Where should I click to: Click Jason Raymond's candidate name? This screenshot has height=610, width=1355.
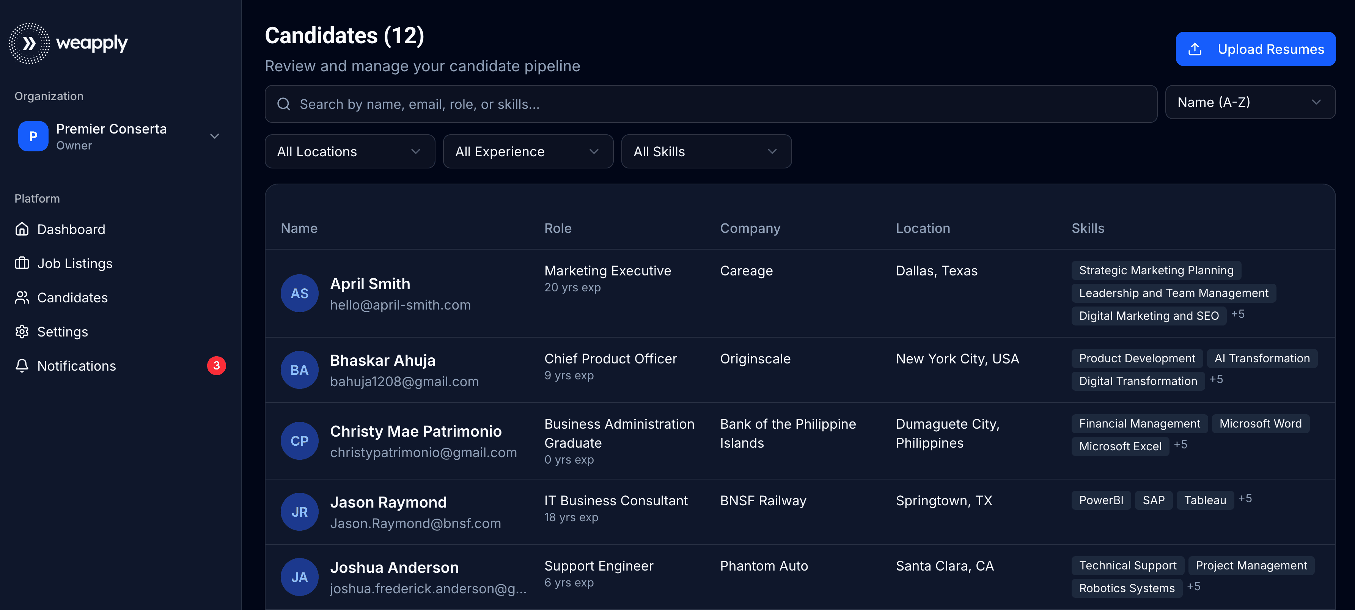point(388,502)
